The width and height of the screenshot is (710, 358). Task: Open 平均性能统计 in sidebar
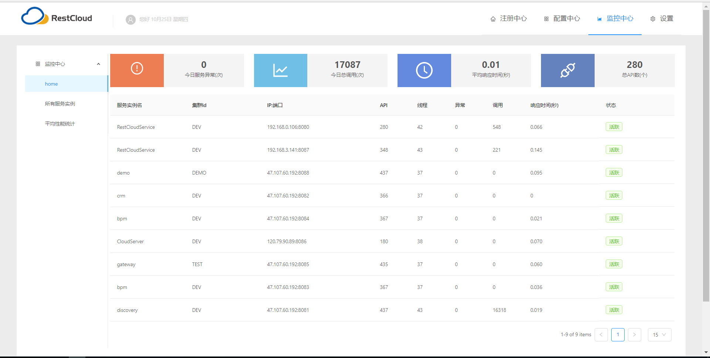coord(60,124)
